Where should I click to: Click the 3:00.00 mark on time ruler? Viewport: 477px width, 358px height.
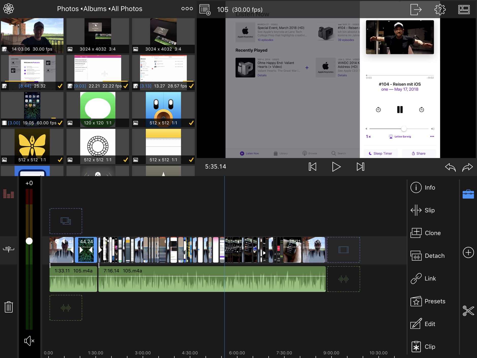pyautogui.click(x=143, y=353)
